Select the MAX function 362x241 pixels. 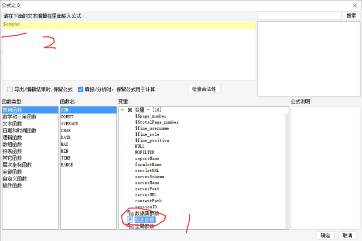[x=89, y=144]
